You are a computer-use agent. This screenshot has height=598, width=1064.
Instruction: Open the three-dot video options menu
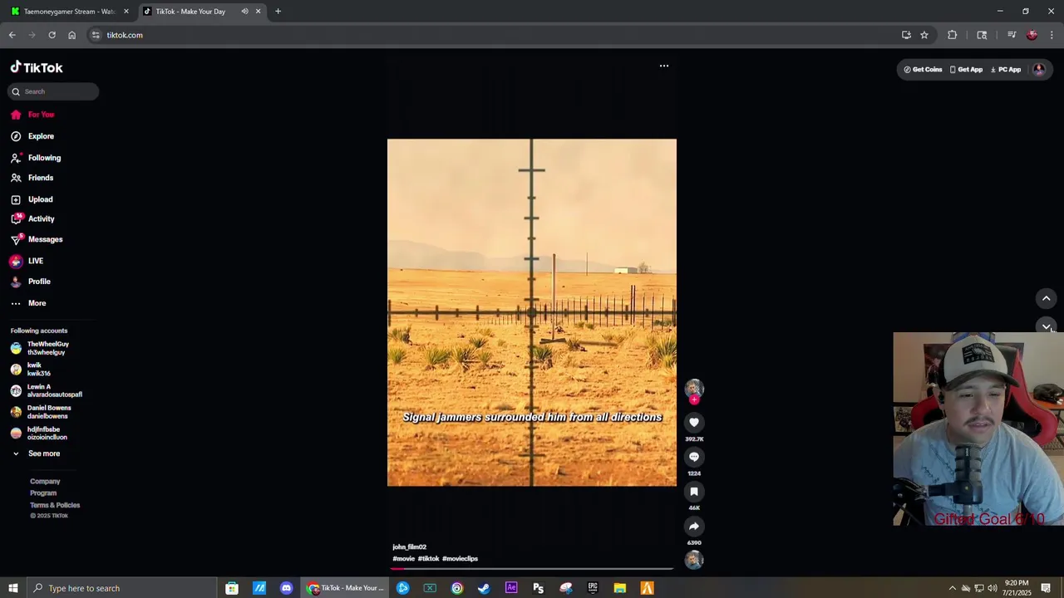pyautogui.click(x=664, y=66)
